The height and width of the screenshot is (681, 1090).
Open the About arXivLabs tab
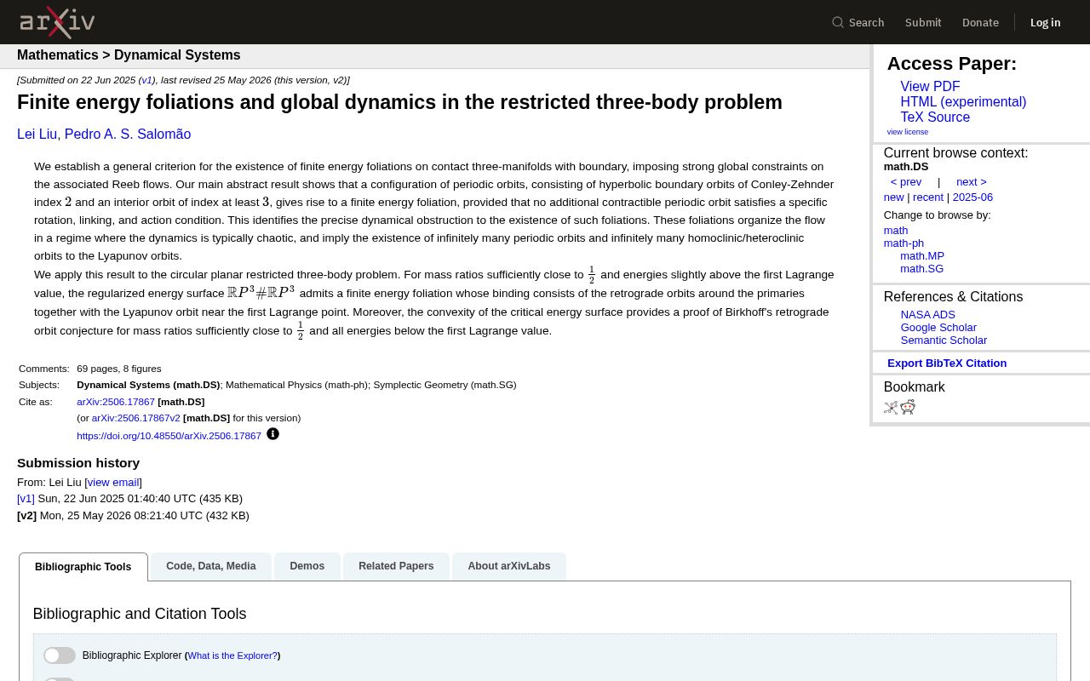point(509,566)
